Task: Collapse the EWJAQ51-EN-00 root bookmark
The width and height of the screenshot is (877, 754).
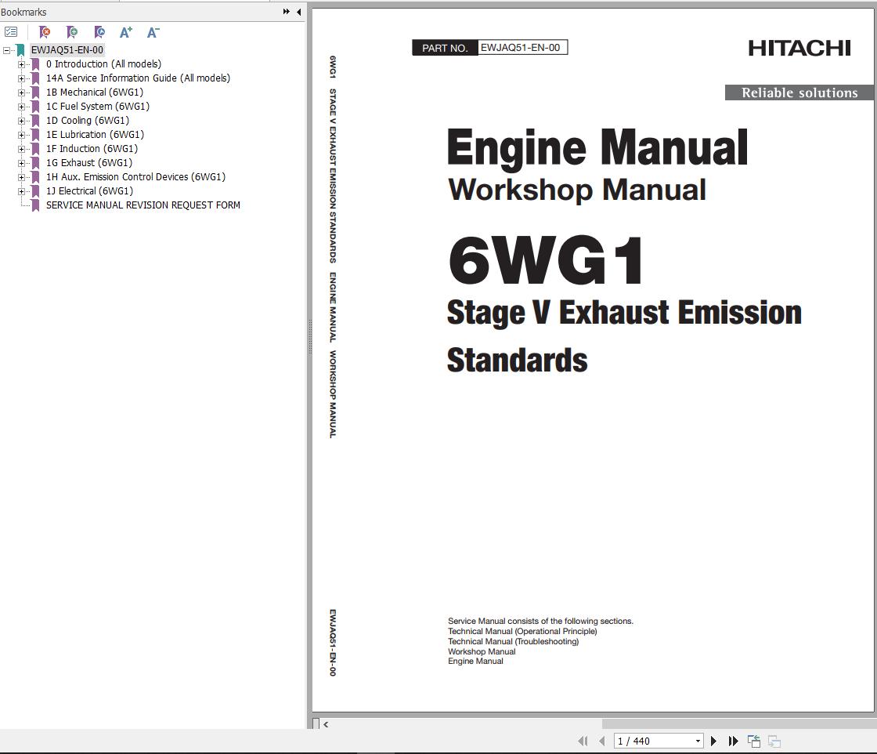Action: pos(7,50)
